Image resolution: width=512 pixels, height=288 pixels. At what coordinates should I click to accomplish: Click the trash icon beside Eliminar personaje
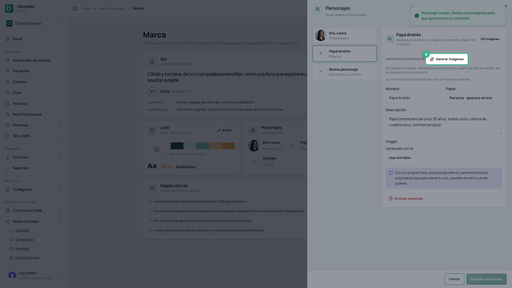[x=391, y=199]
